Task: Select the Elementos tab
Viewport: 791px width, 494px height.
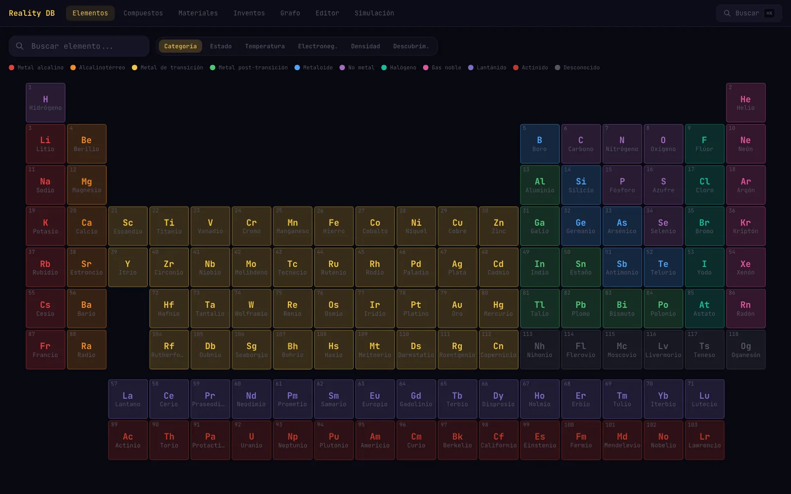Action: point(90,13)
